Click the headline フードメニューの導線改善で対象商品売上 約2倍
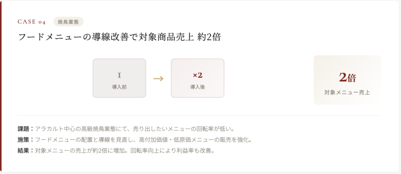This screenshot has width=401, height=174. (120, 38)
